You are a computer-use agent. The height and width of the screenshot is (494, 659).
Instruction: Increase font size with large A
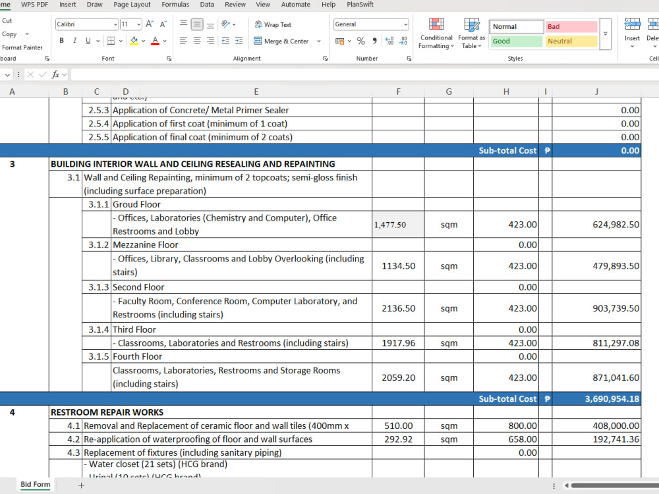point(150,24)
